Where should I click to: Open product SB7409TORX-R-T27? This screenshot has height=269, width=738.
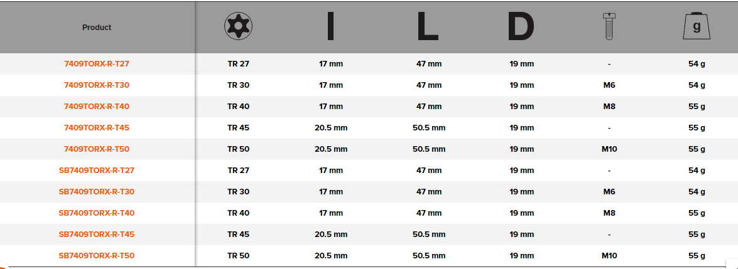point(97,171)
